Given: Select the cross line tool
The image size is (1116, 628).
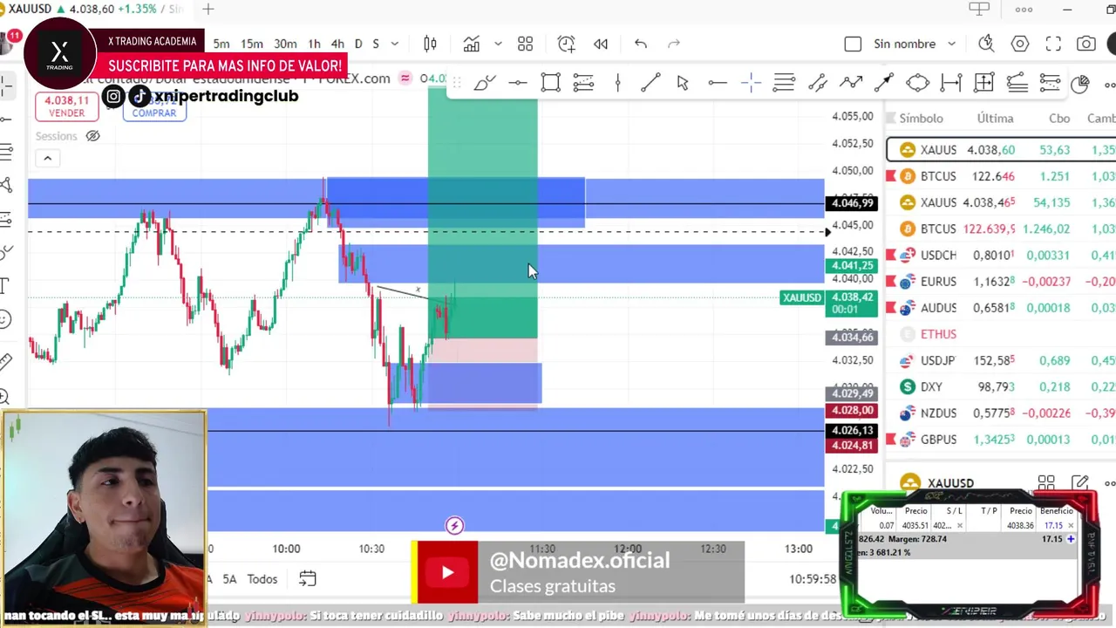Looking at the screenshot, I should [751, 83].
